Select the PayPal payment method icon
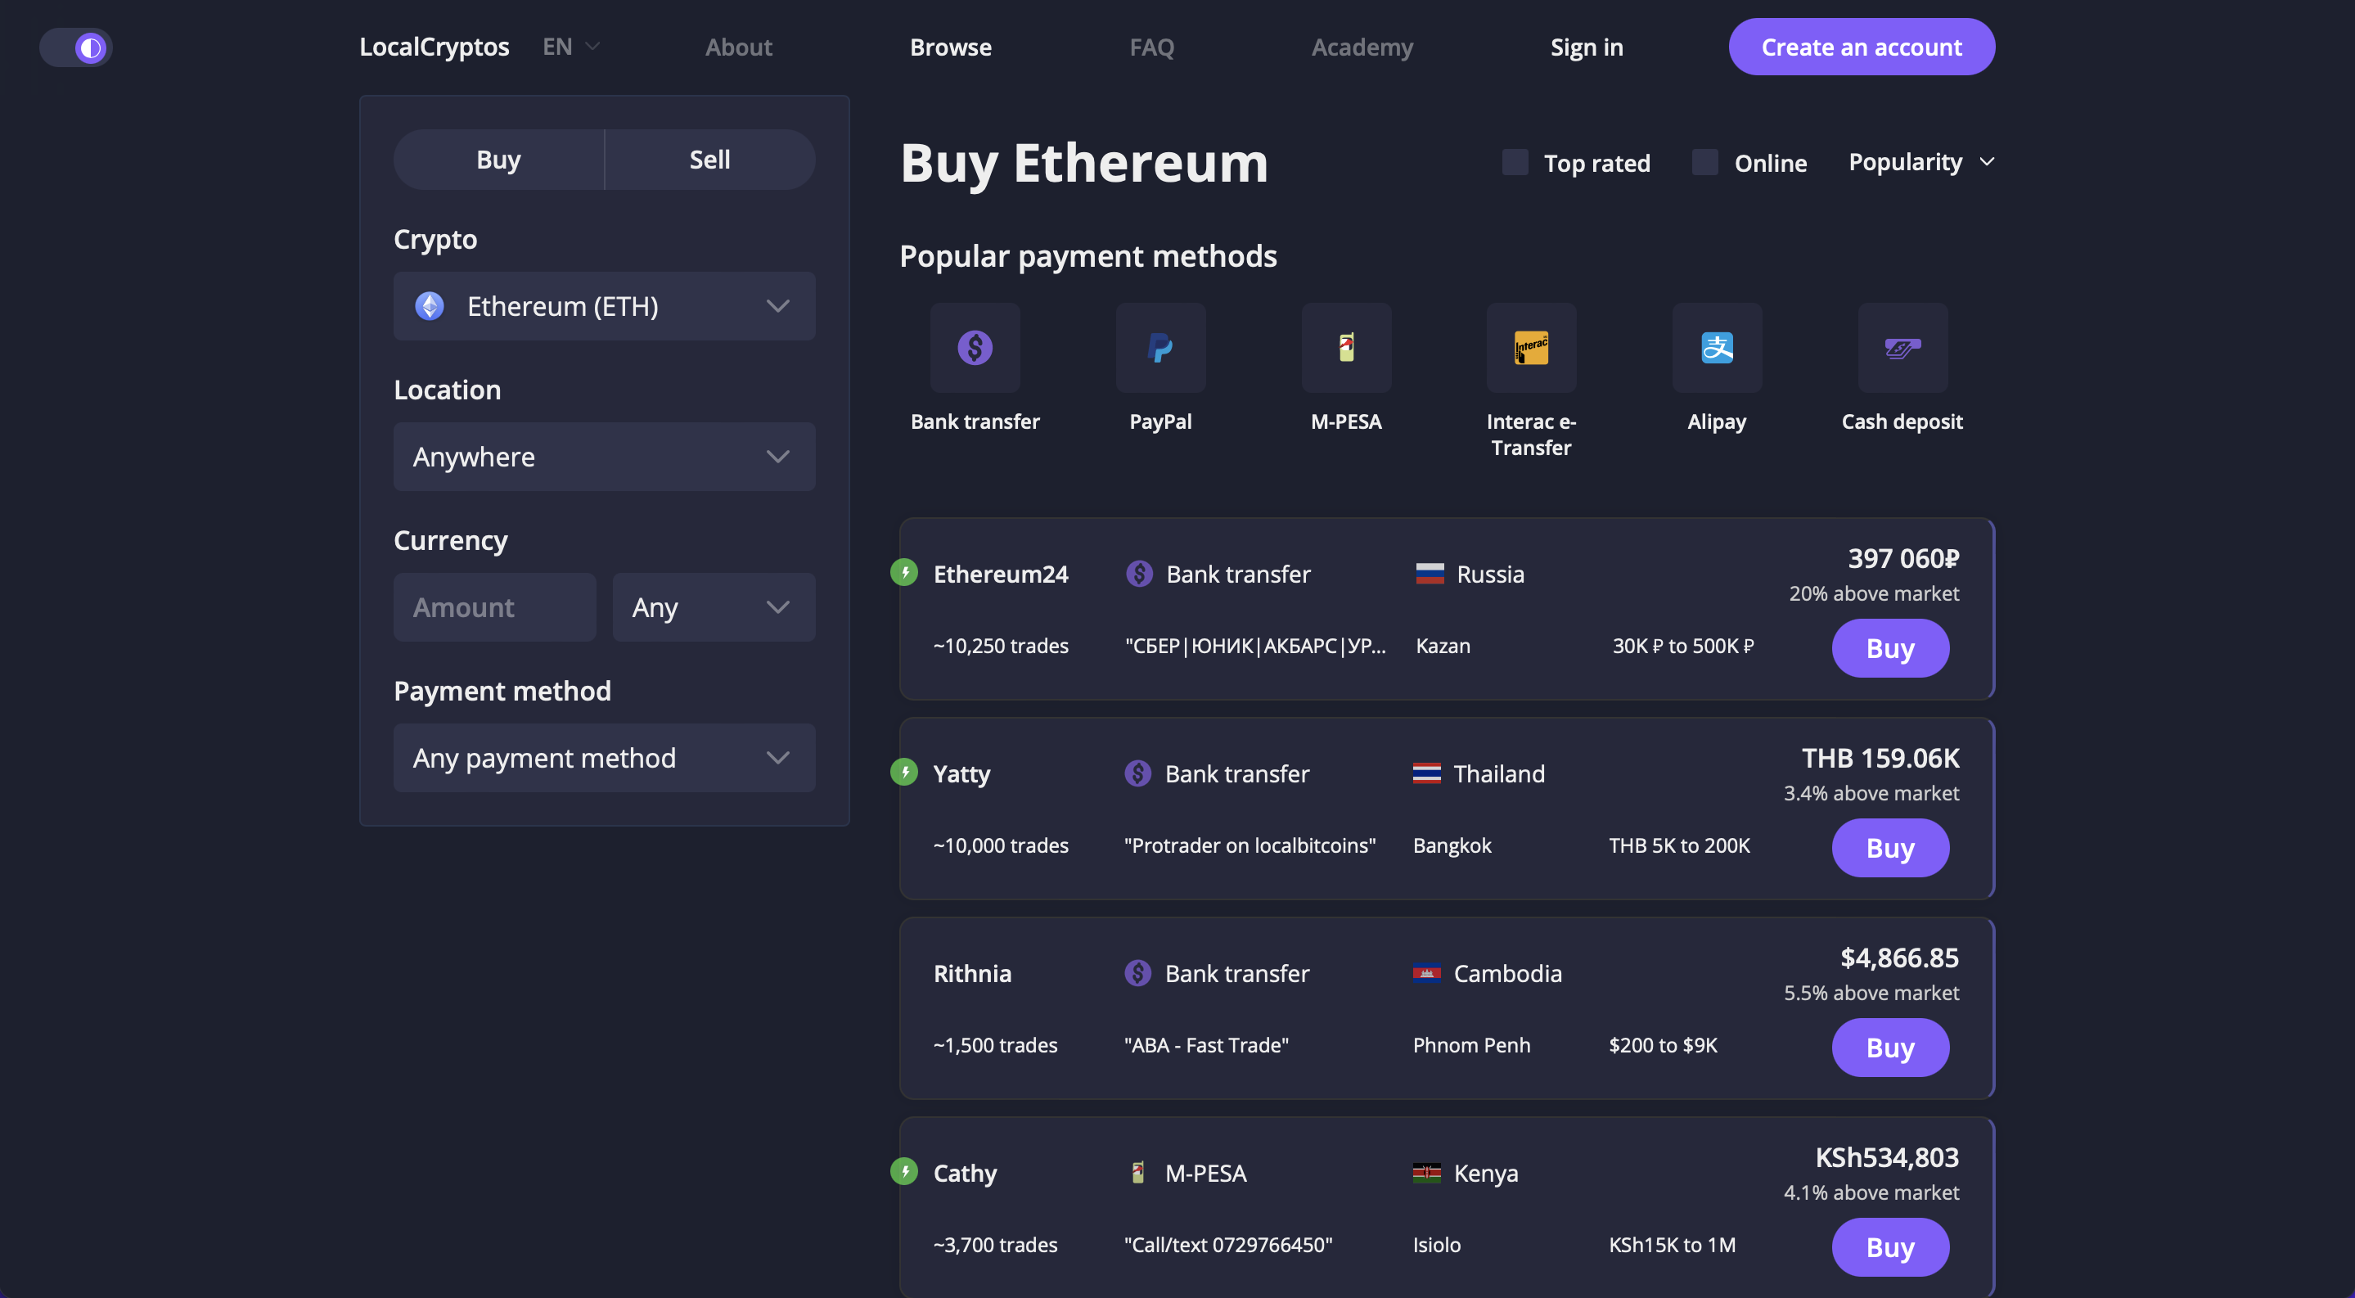2355x1298 pixels. coord(1160,347)
